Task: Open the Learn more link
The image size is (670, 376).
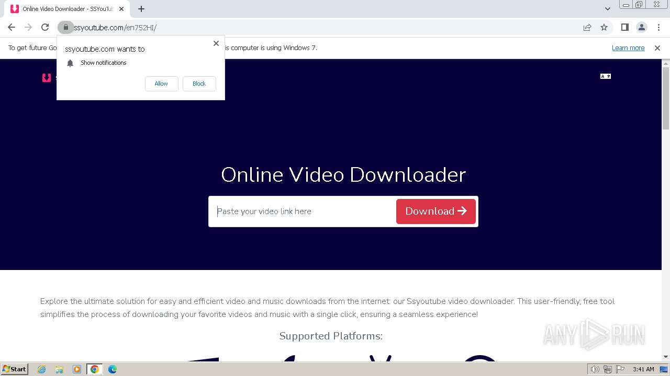Action: 628,48
